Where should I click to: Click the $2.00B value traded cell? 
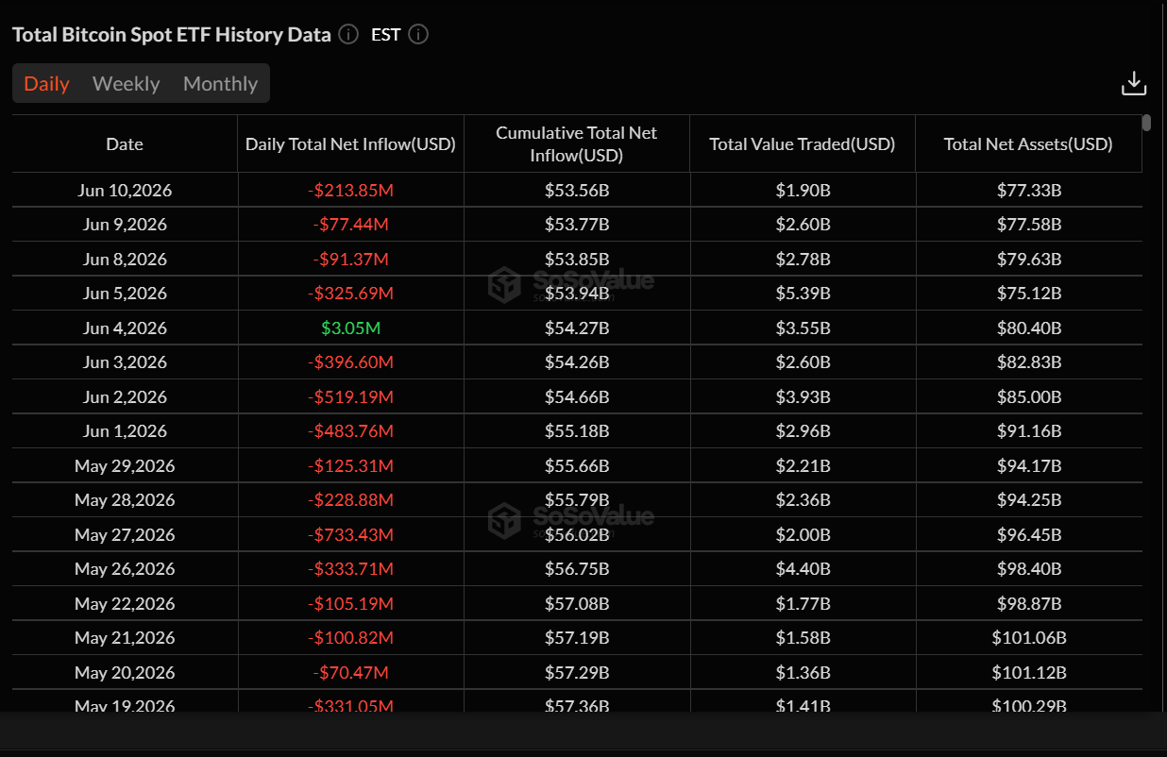(x=803, y=535)
